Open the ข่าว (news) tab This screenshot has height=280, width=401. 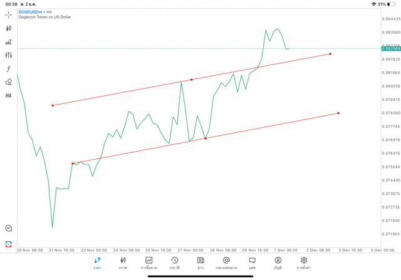200,263
